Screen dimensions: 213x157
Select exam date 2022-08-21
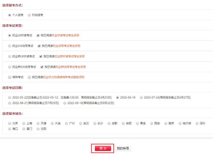coord(9,103)
